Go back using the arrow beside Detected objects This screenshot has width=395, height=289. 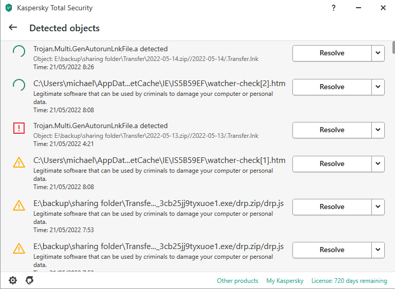point(13,28)
